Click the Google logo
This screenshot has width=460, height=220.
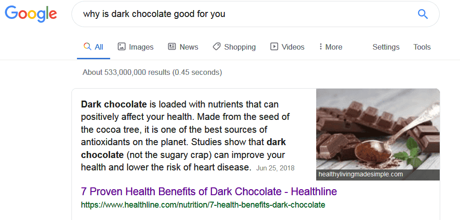click(31, 15)
